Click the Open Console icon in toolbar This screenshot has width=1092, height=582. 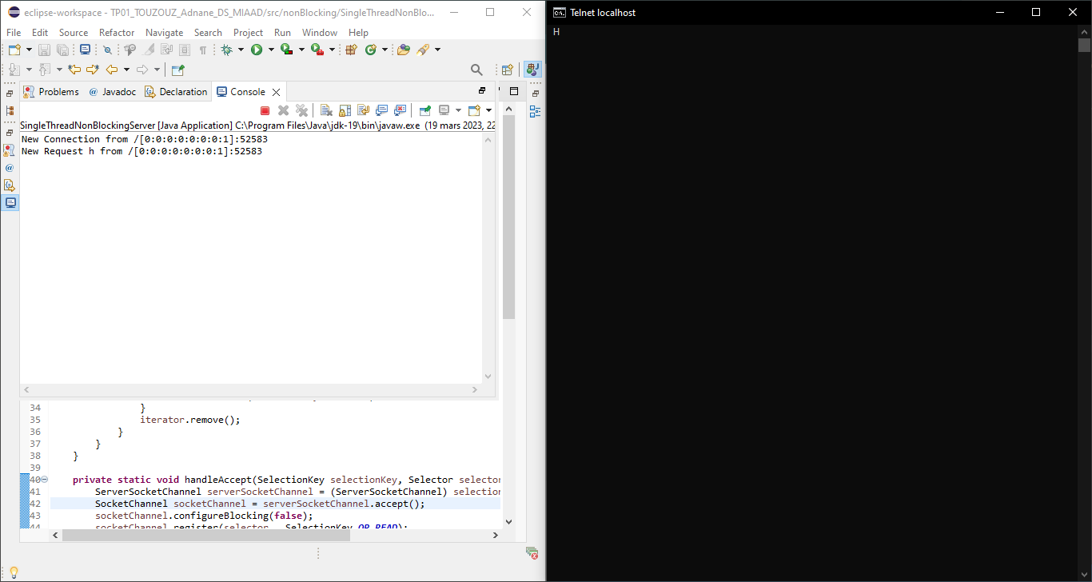(x=474, y=110)
